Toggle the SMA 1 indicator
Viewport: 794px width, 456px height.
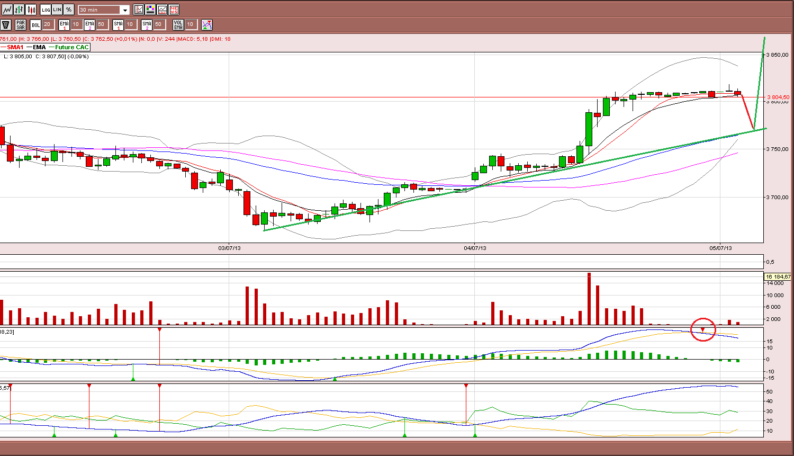pos(118,24)
